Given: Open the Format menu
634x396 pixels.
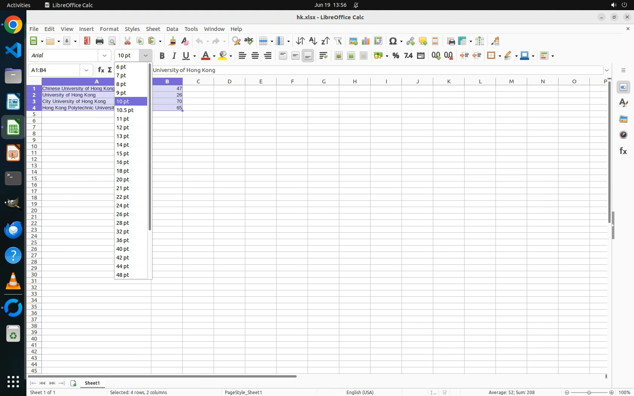Looking at the screenshot, I should coord(109,29).
